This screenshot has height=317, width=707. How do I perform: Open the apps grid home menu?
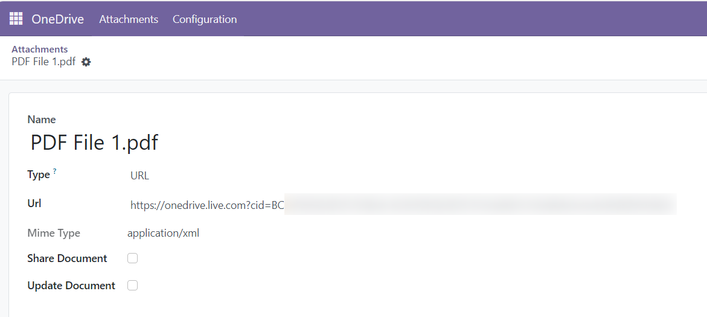[16, 19]
